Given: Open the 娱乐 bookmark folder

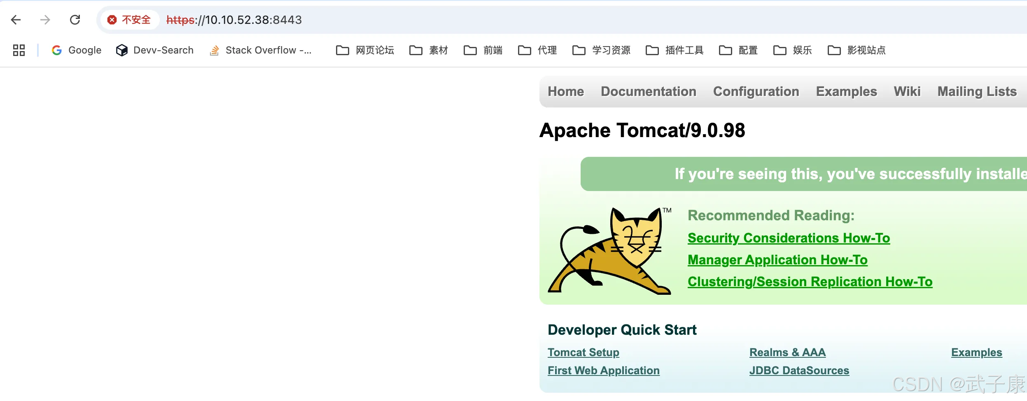Looking at the screenshot, I should (x=793, y=50).
